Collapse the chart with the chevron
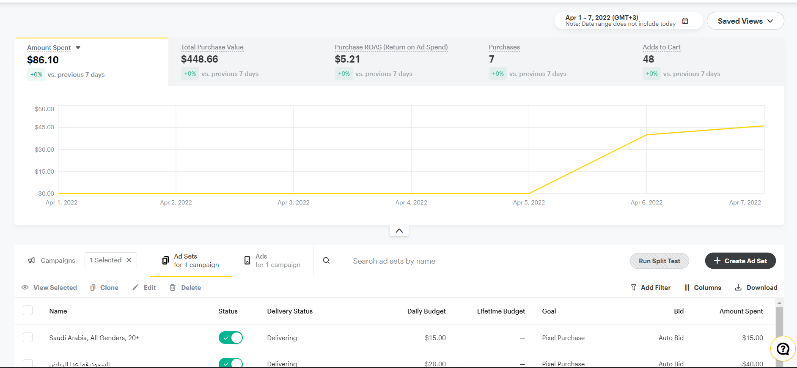The image size is (797, 368). tap(399, 231)
